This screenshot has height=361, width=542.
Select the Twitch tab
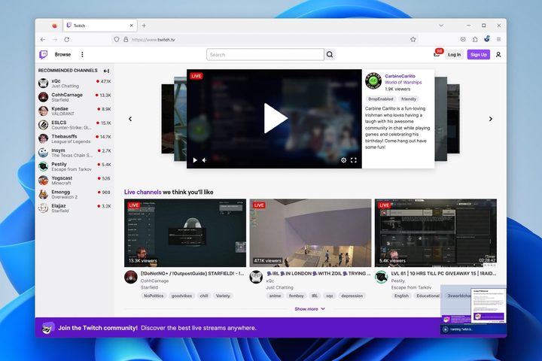point(100,26)
